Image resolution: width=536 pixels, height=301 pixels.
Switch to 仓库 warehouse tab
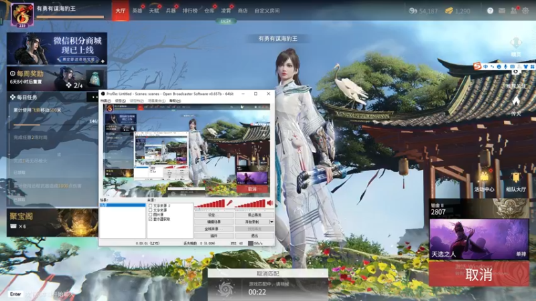click(209, 11)
